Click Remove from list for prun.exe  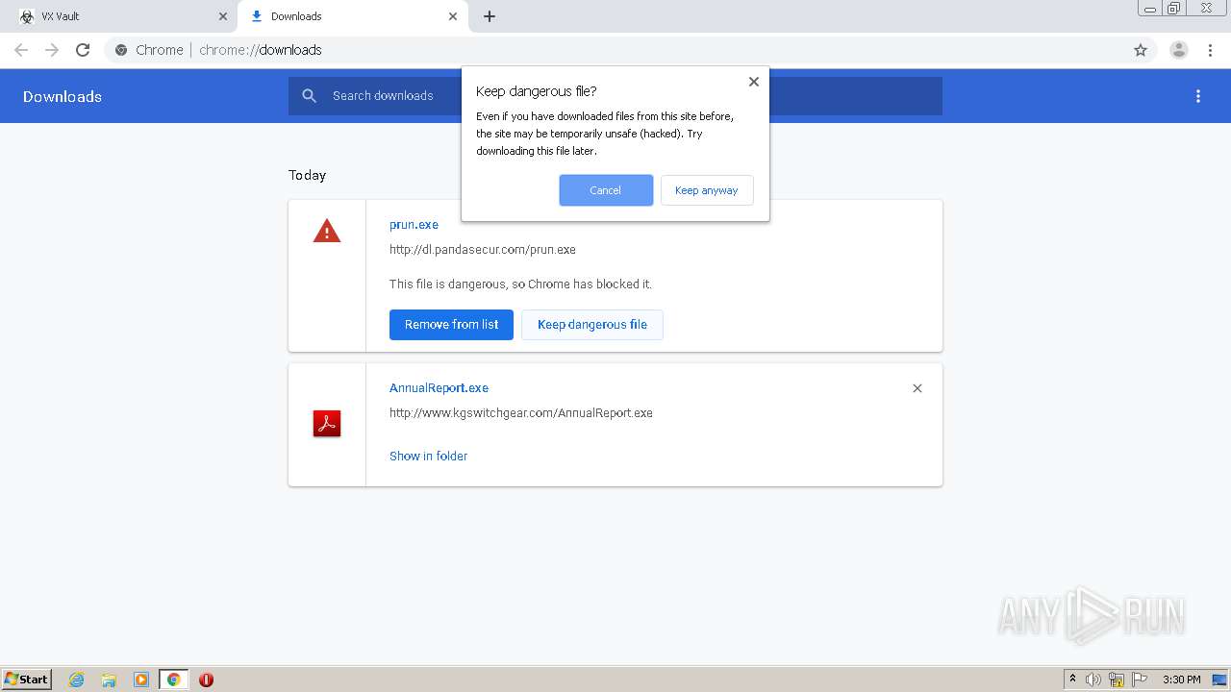pyautogui.click(x=451, y=325)
